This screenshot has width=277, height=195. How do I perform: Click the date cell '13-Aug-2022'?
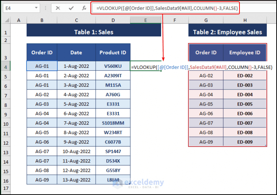tap(76, 180)
